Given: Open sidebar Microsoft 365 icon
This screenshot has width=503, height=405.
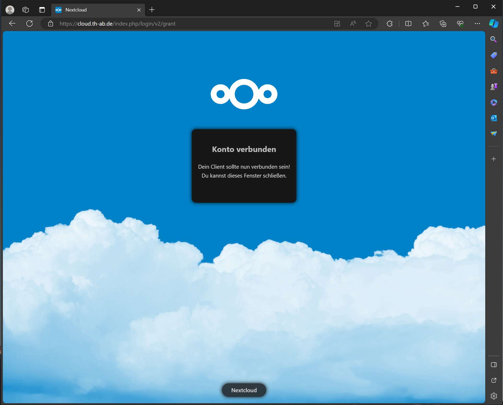Looking at the screenshot, I should (x=494, y=102).
